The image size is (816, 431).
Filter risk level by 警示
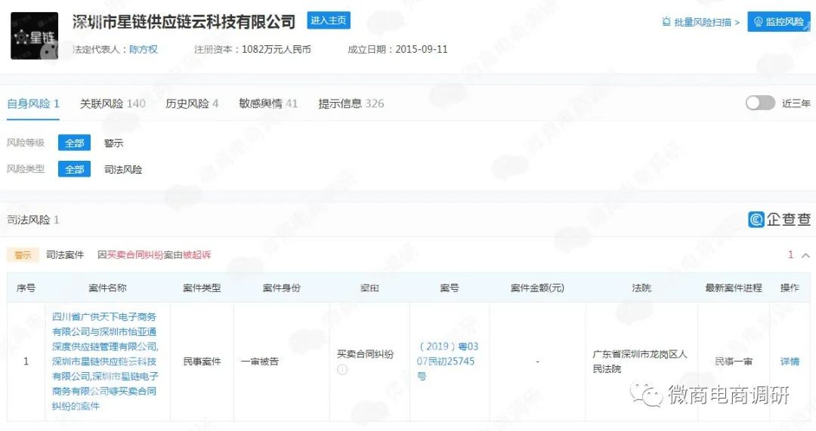pyautogui.click(x=113, y=143)
